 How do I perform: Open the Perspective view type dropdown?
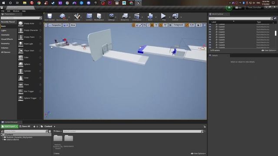55,25
